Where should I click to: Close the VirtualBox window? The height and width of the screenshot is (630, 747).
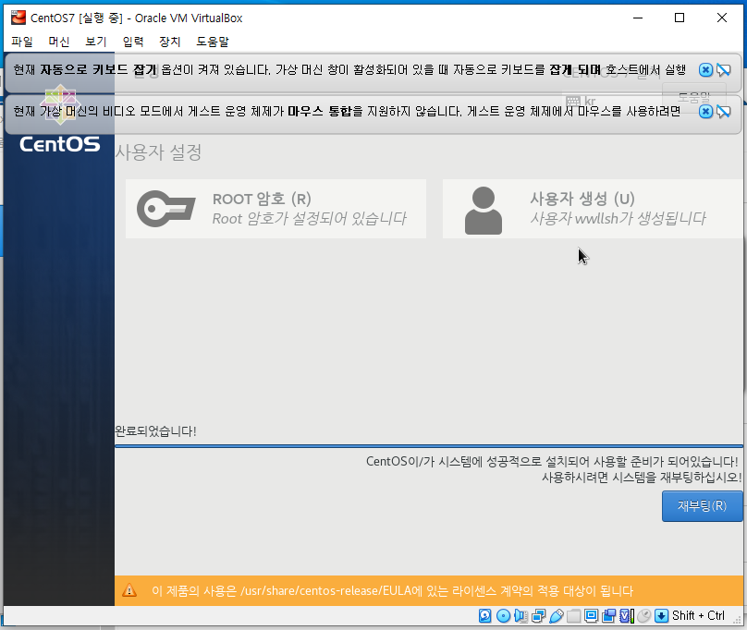[722, 18]
